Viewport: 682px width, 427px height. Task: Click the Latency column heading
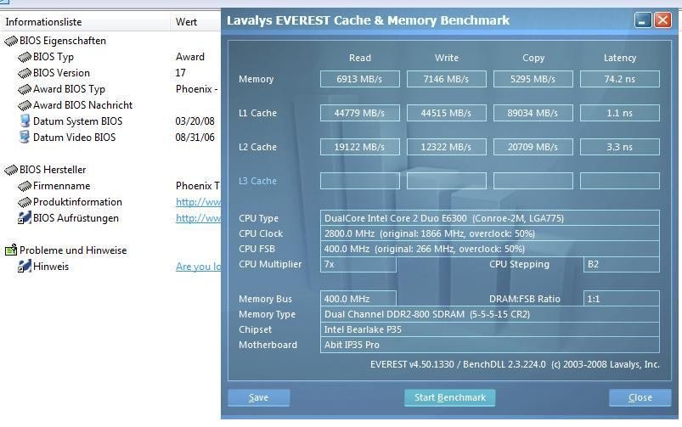point(620,58)
